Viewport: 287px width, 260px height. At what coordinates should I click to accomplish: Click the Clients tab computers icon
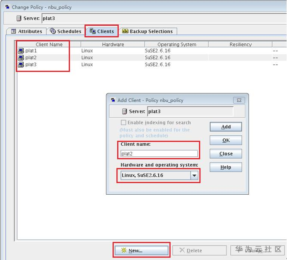click(x=93, y=31)
